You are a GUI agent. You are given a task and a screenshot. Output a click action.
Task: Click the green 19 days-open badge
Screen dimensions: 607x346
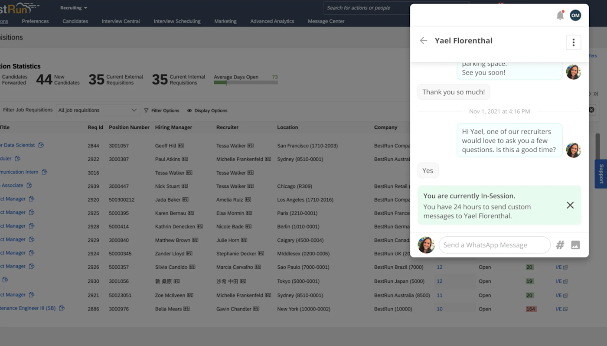coord(529,281)
